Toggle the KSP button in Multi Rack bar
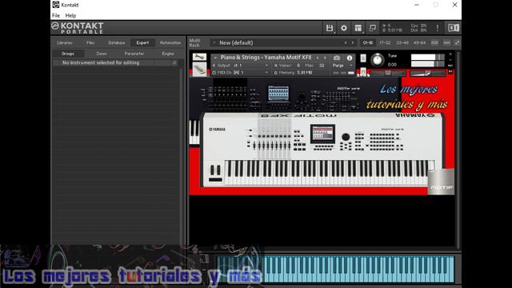Image resolution: width=512 pixels, height=288 pixels. 434,42
